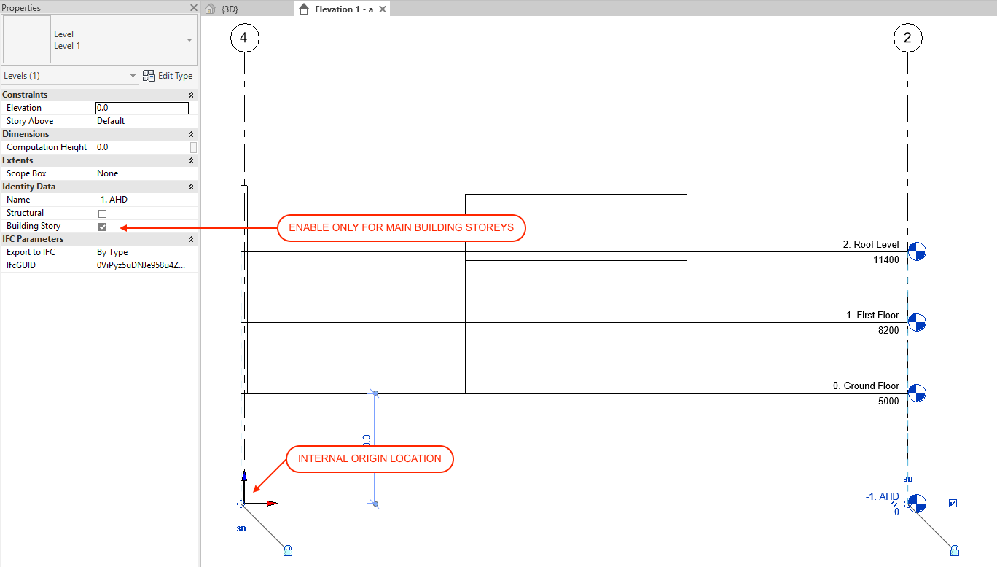
Task: Click the First Floor level marker symbol
Action: 916,323
